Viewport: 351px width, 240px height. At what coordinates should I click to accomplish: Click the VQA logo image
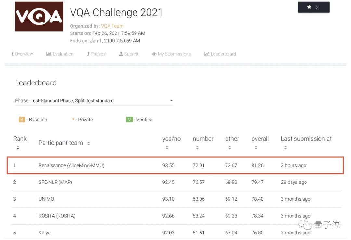(x=39, y=17)
